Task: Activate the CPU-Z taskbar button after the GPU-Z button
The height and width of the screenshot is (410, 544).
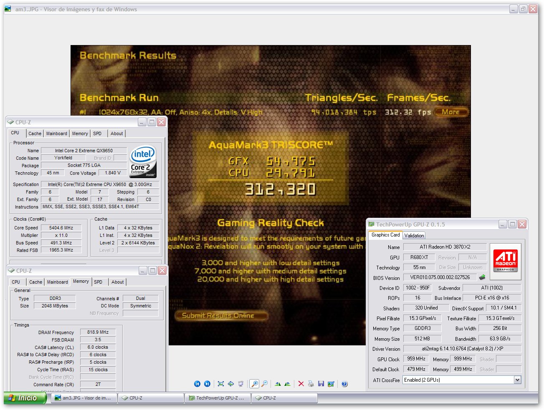Action: tap(284, 398)
